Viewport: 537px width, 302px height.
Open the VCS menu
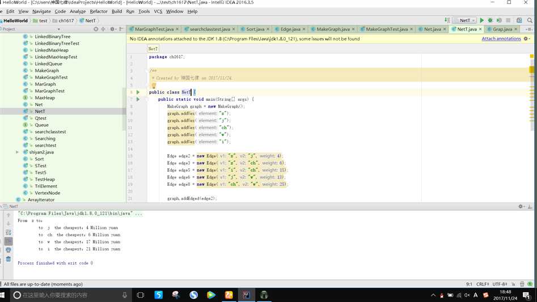tap(158, 11)
